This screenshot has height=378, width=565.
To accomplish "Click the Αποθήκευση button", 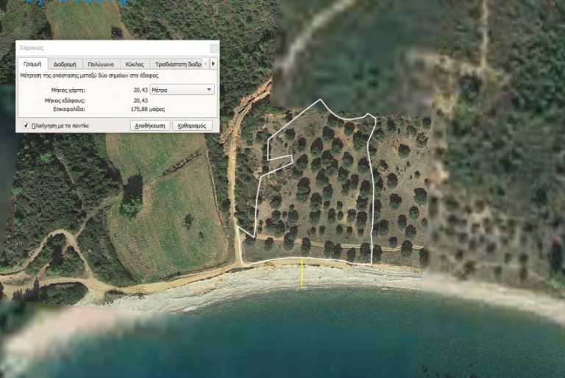I will click(x=150, y=126).
